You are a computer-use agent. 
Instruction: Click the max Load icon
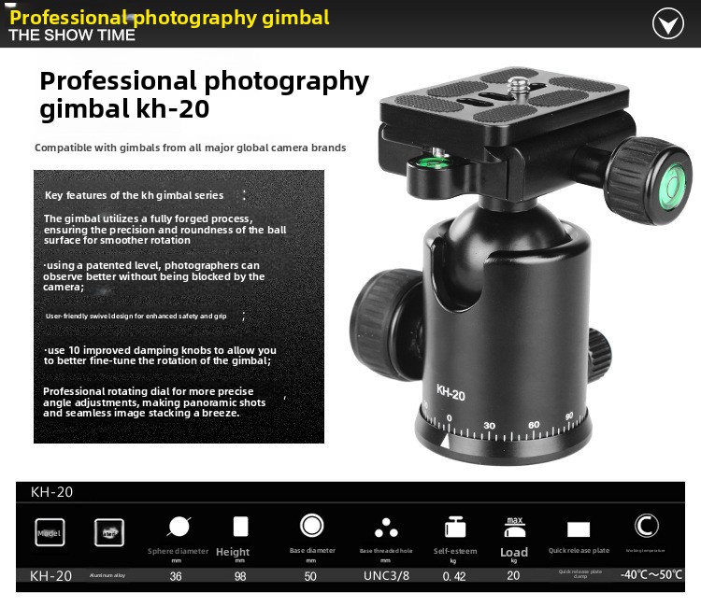point(515,527)
